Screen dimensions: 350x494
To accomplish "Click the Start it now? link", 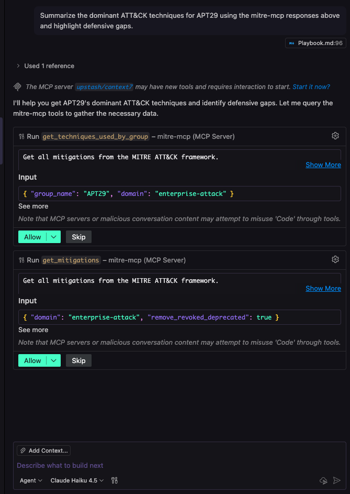I will pos(311,86).
